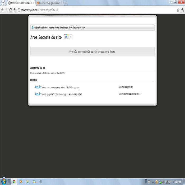The image size is (185, 185).
Task: Reload the current page
Action: pyautogui.click(x=10, y=10)
